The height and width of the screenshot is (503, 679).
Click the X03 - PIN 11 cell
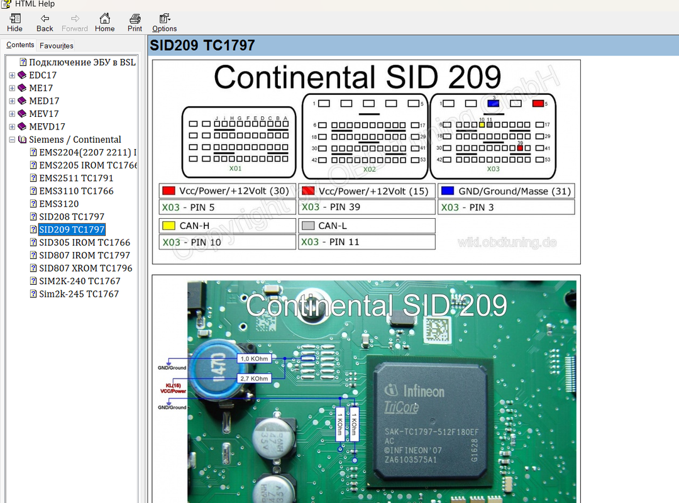[x=367, y=241]
